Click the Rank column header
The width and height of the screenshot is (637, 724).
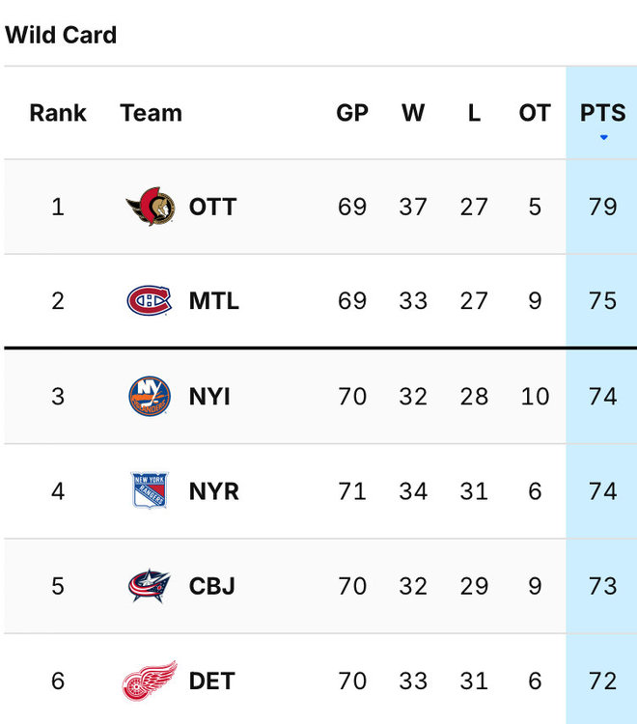point(58,113)
